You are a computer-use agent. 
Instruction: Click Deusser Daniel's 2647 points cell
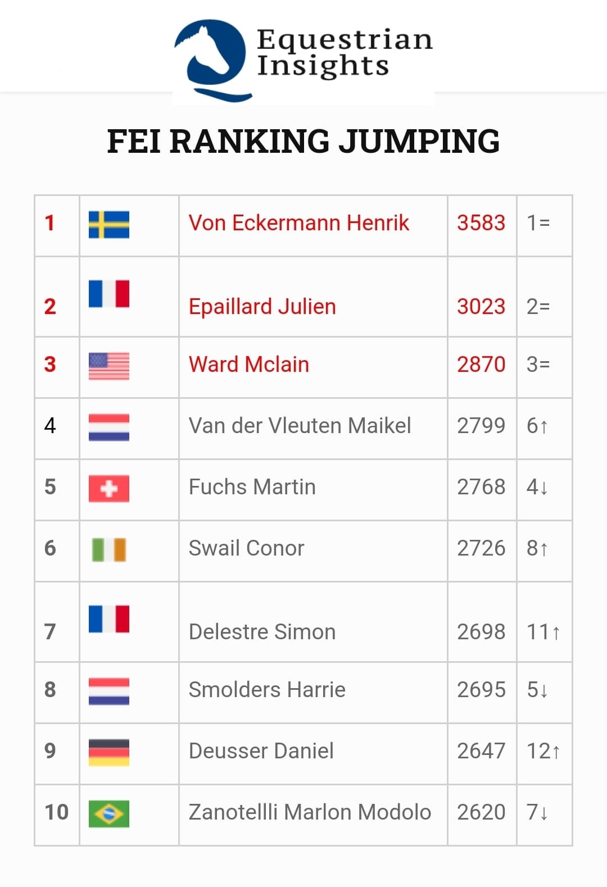coord(481,751)
